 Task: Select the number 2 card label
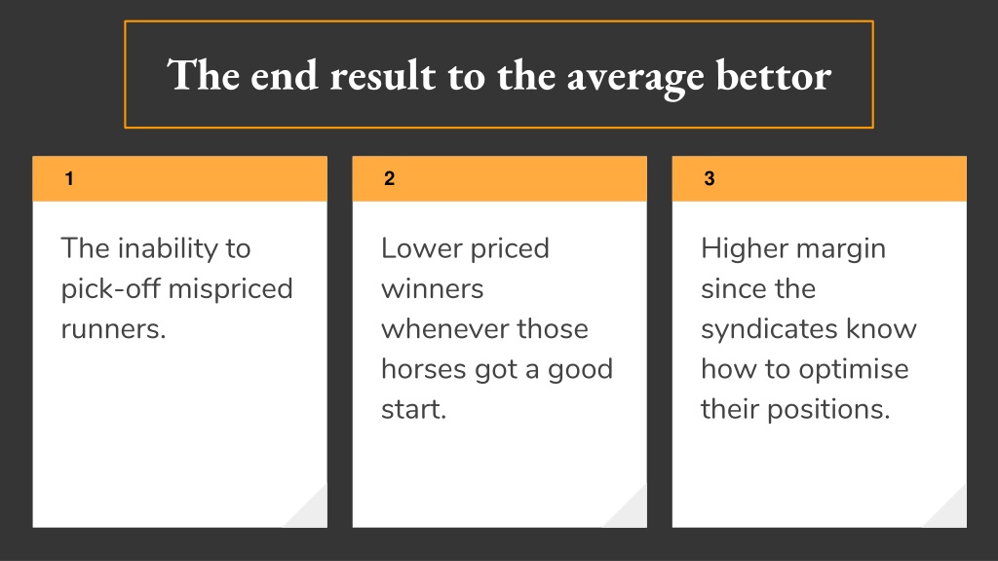[389, 179]
